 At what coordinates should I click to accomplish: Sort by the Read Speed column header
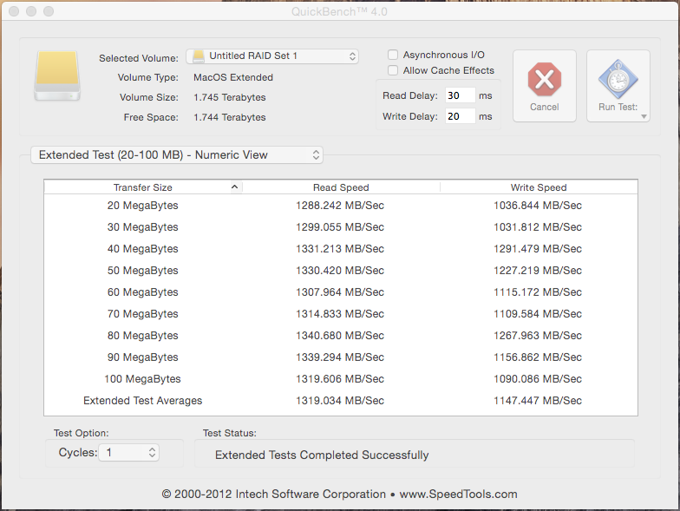(341, 187)
